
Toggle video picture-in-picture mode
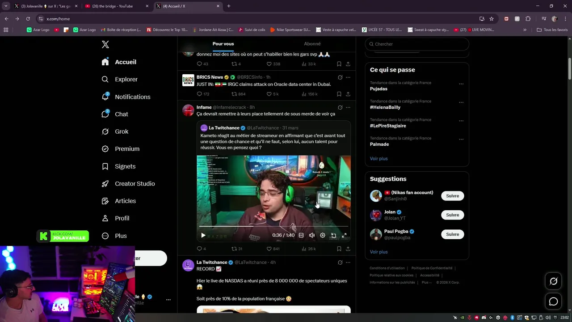click(x=333, y=235)
